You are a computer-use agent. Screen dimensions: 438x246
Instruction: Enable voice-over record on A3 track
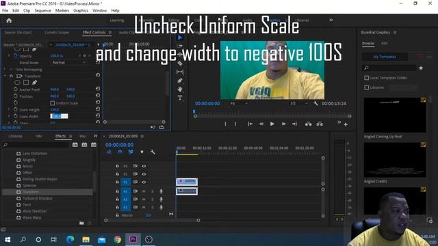click(162, 208)
